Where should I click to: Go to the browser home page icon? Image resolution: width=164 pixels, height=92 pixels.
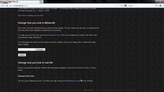tap(160, 6)
